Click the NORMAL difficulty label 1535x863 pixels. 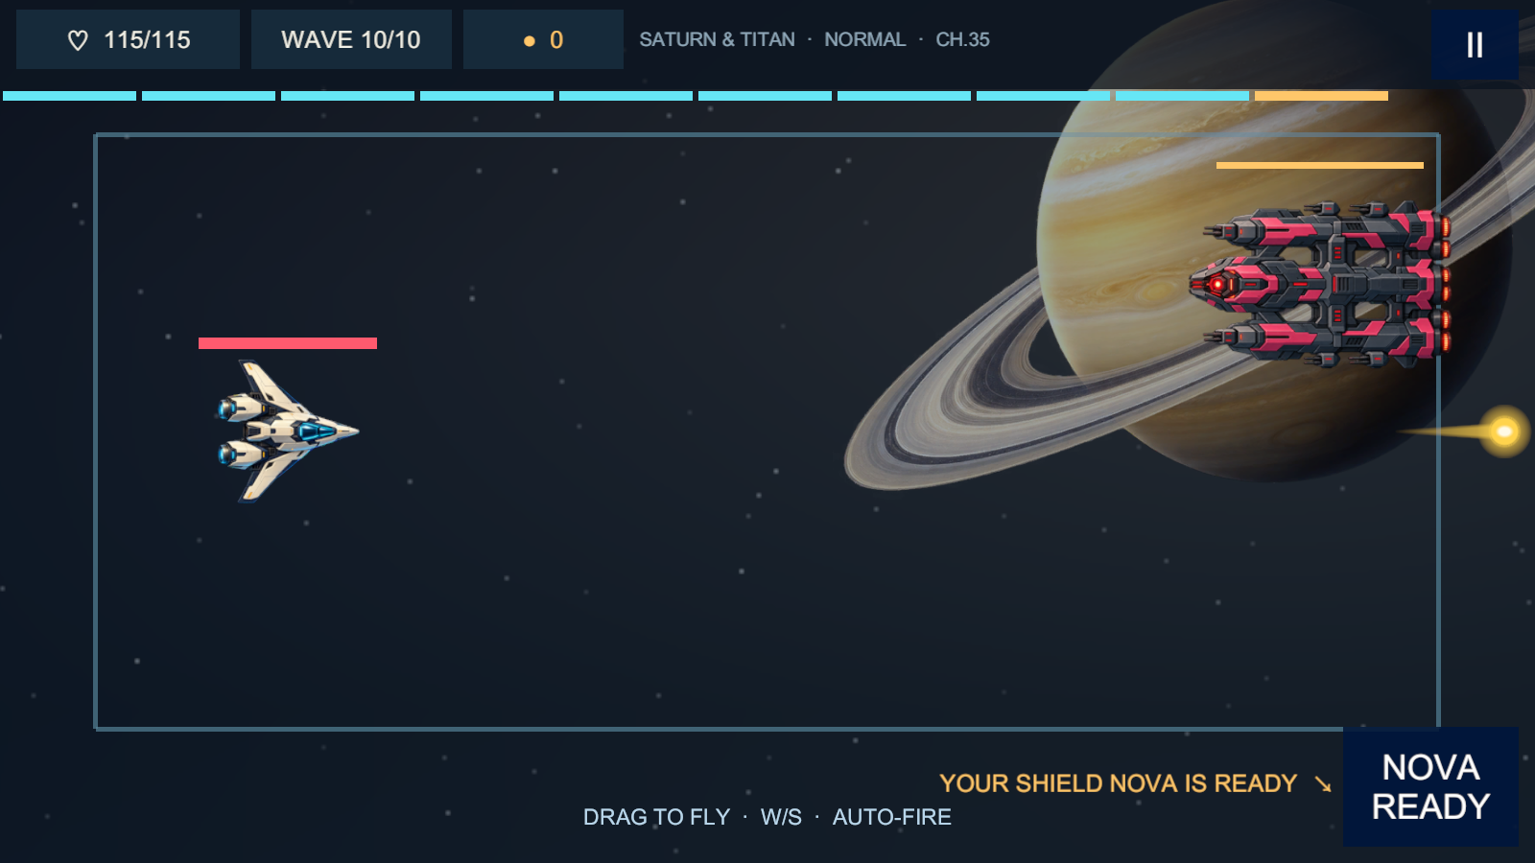tap(864, 39)
